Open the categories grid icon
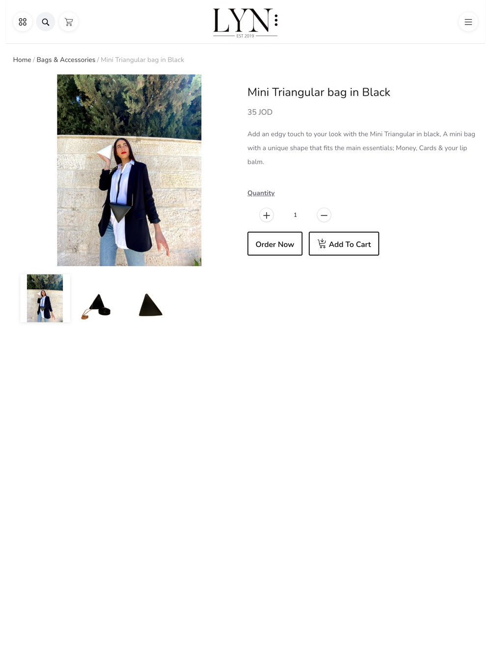491x655 pixels. (23, 22)
